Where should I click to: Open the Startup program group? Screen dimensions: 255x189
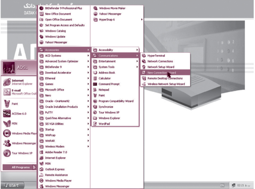[64, 129]
